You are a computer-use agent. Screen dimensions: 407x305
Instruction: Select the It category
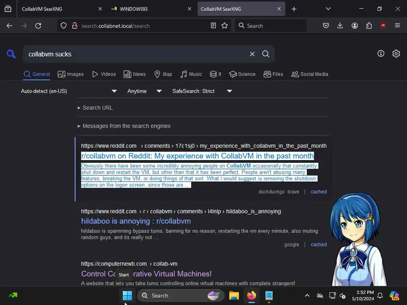[x=215, y=74]
